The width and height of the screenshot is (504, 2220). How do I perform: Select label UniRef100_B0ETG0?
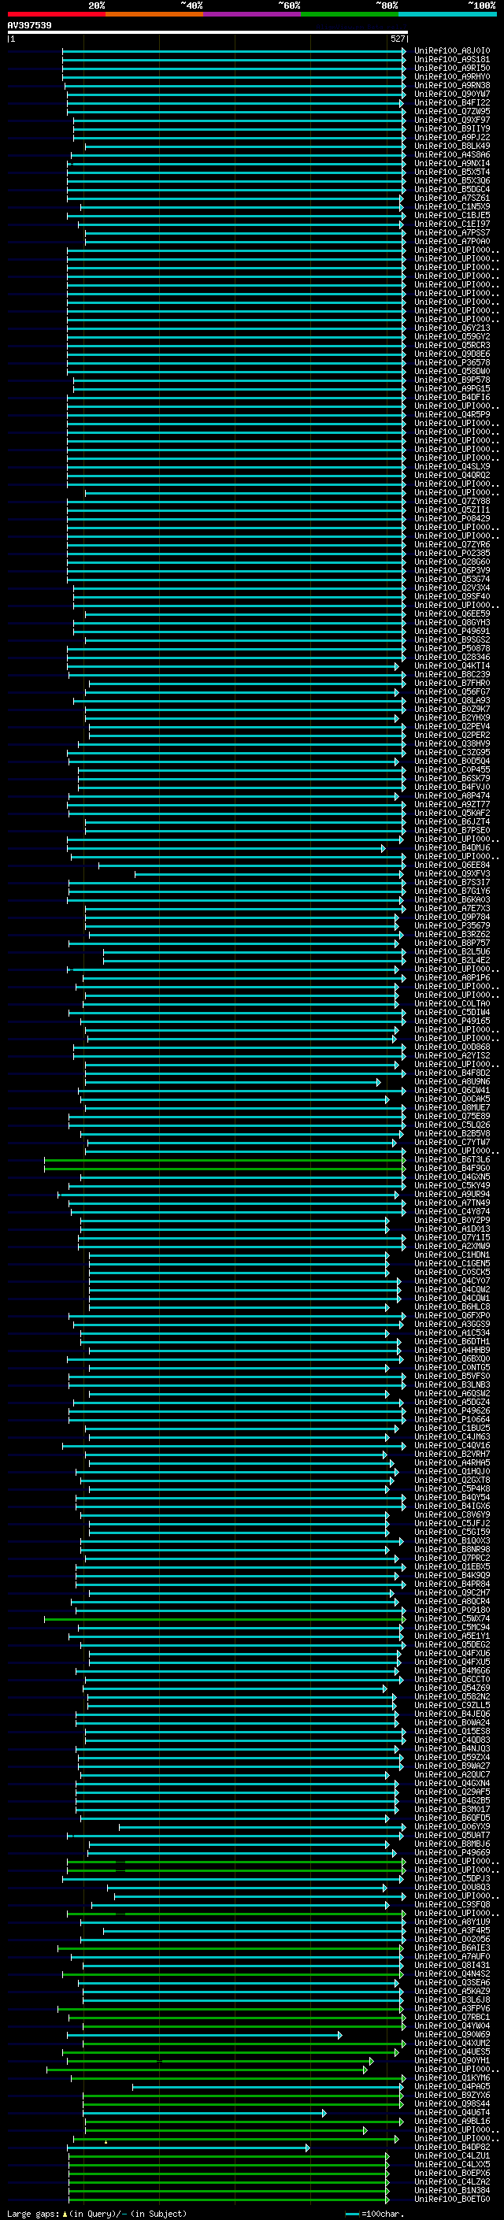(452, 2199)
